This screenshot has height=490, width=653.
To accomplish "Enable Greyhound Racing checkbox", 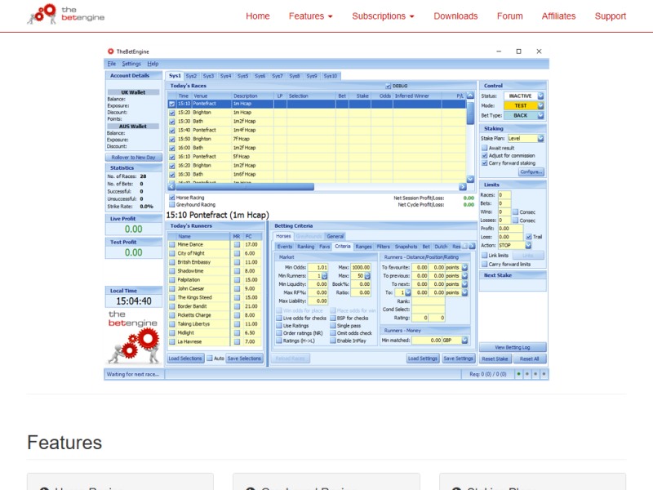I will (171, 205).
